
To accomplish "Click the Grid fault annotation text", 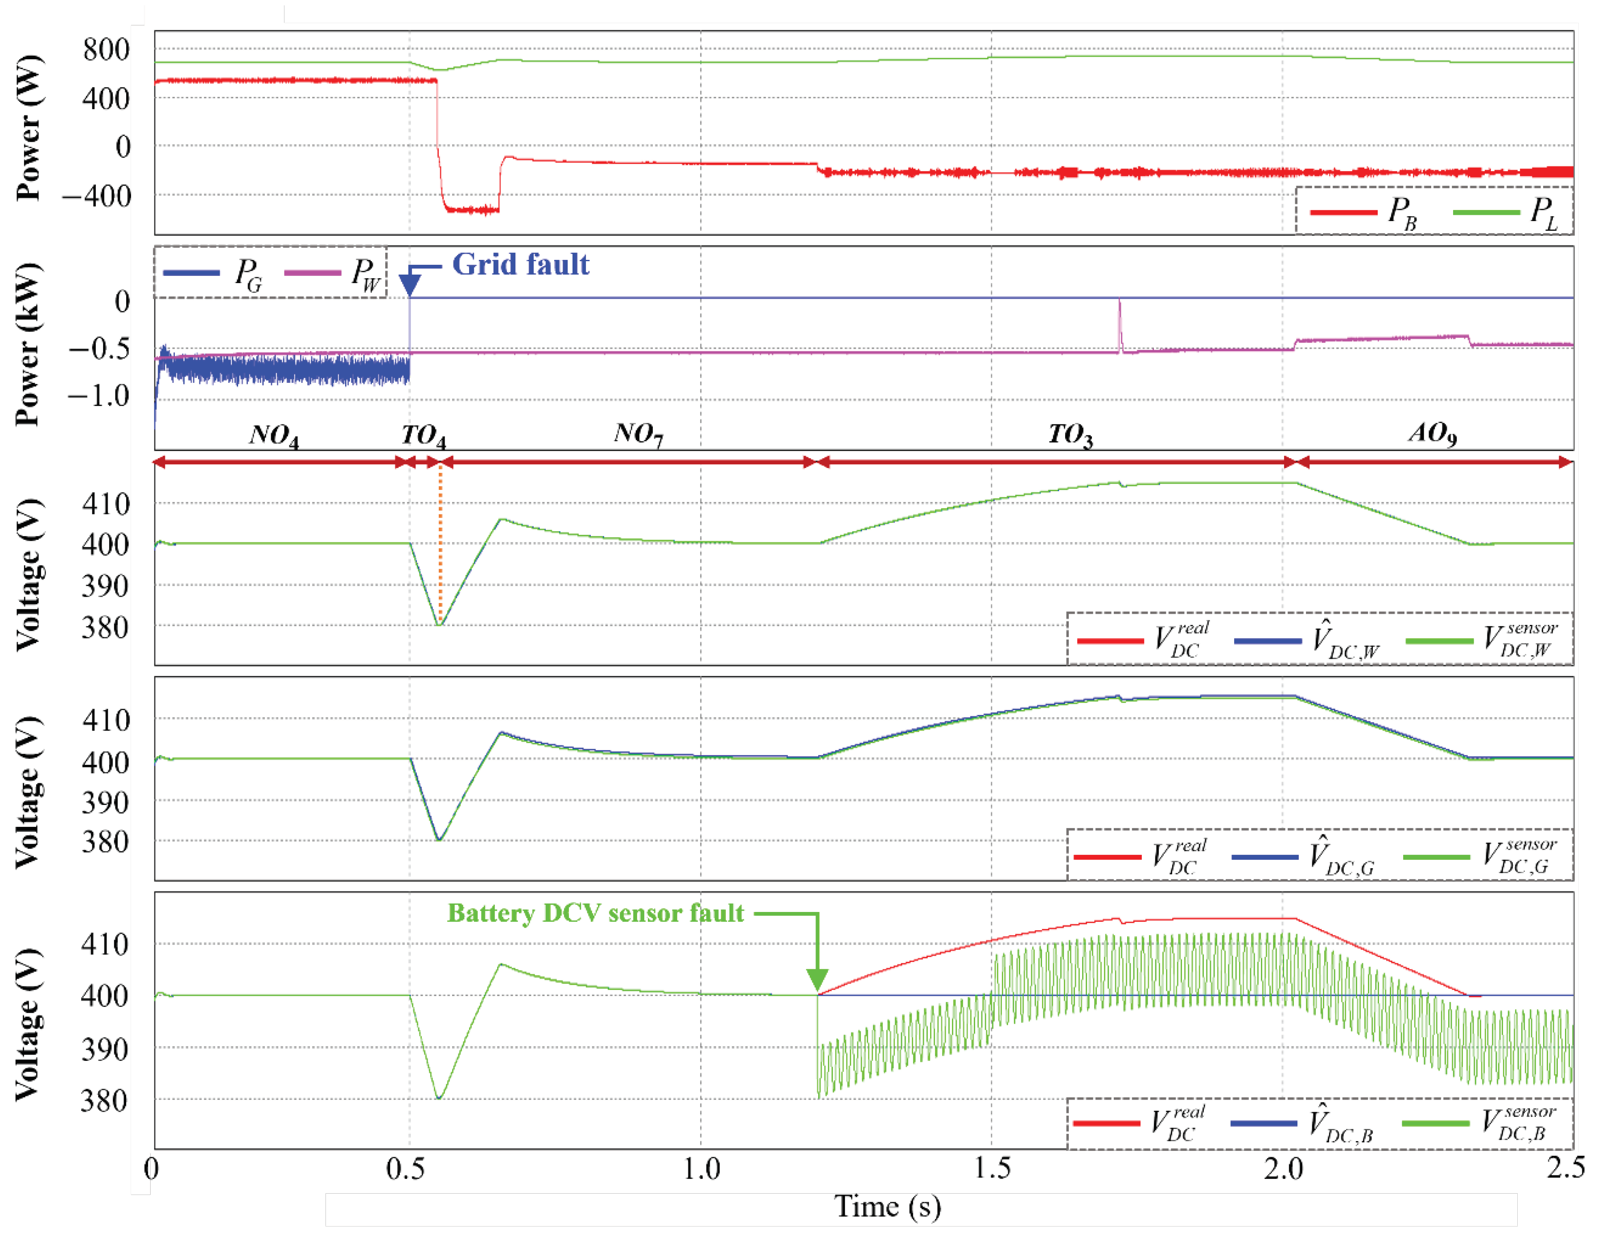I will pyautogui.click(x=521, y=264).
